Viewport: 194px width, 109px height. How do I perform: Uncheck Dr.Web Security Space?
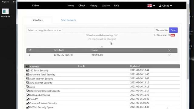pyautogui.click(x=27, y=107)
